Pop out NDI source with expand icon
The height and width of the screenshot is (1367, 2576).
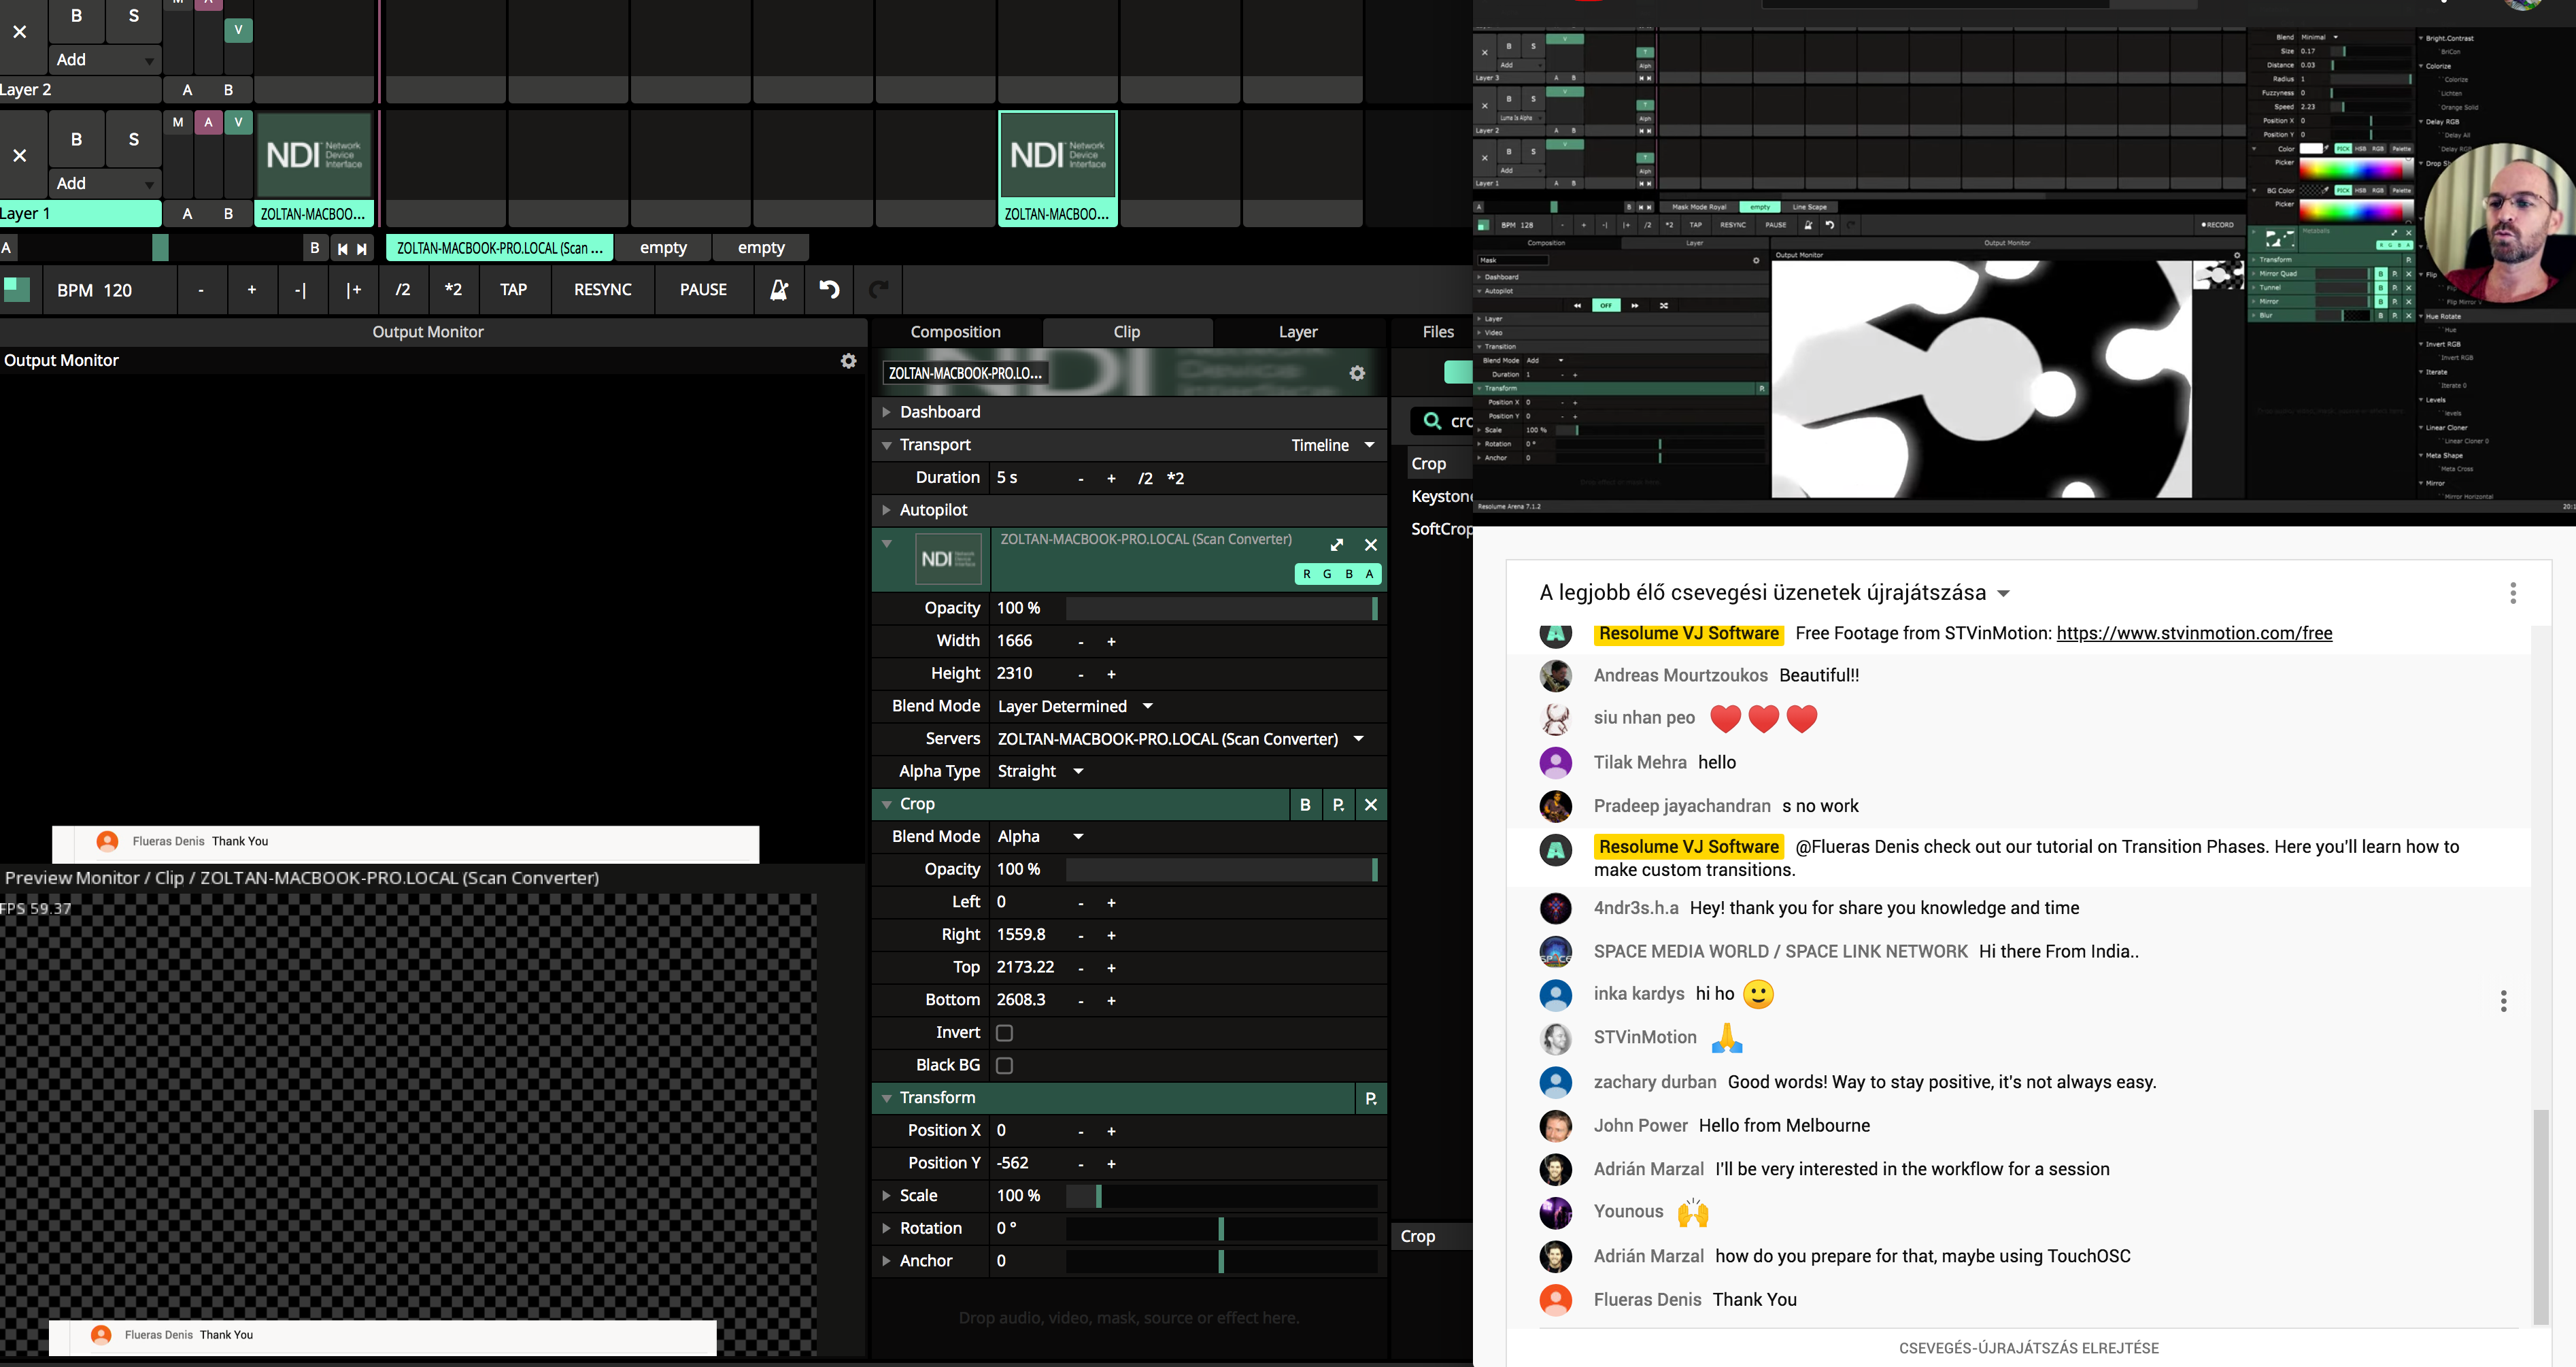pyautogui.click(x=1337, y=545)
